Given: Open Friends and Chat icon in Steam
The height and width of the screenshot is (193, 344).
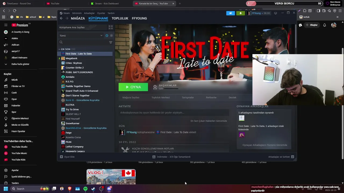Looking at the screenshot, I should [x=292, y=157].
